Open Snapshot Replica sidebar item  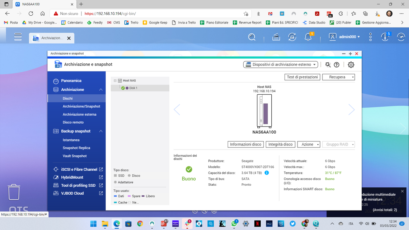click(x=77, y=148)
